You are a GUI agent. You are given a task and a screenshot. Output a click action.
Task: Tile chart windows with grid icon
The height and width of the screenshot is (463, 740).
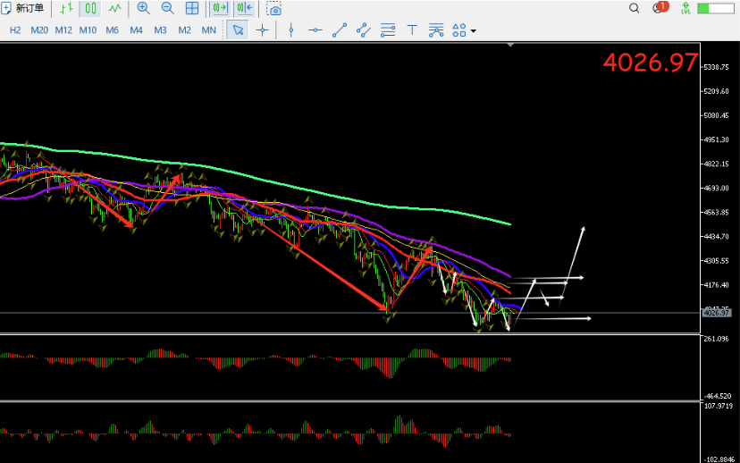pos(192,8)
